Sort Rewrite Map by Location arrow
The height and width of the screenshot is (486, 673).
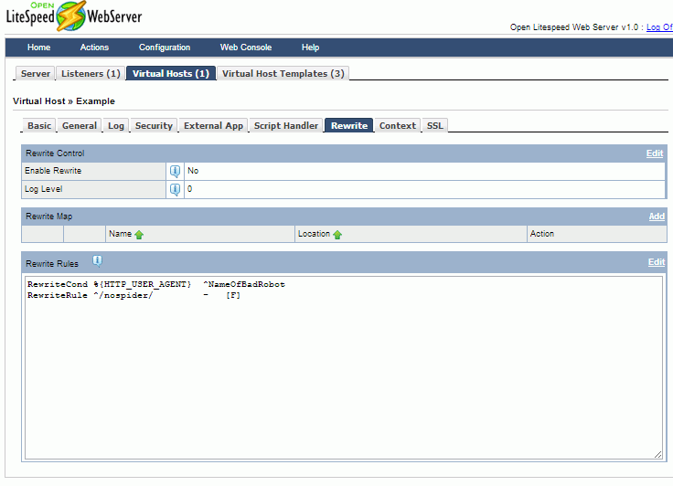coord(337,235)
